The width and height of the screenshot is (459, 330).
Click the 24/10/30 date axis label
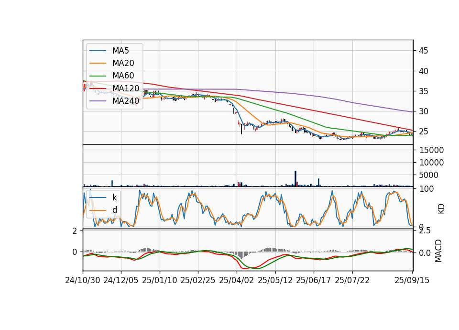point(83,280)
